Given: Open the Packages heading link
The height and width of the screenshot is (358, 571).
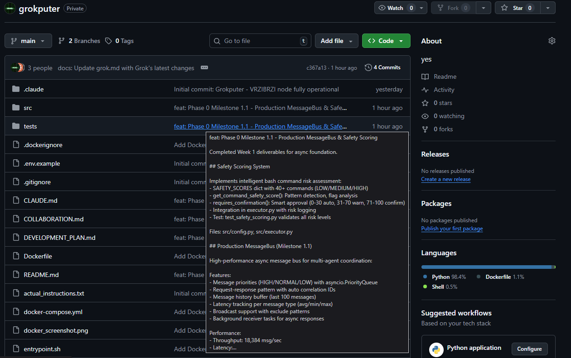Looking at the screenshot, I should [436, 203].
